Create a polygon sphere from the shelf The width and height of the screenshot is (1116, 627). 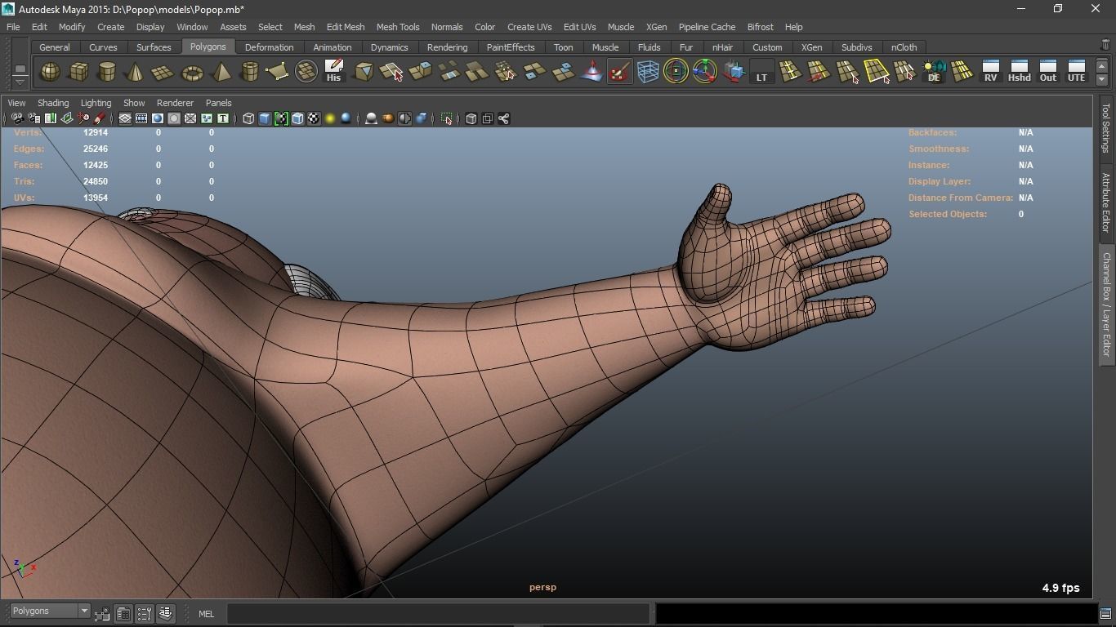(51, 72)
